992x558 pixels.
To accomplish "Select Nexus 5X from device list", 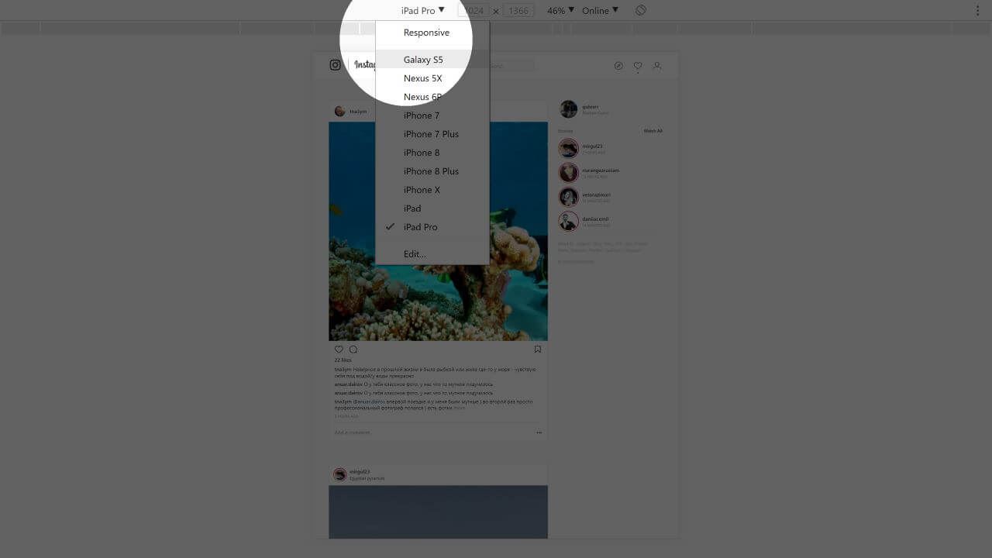I will (432, 78).
